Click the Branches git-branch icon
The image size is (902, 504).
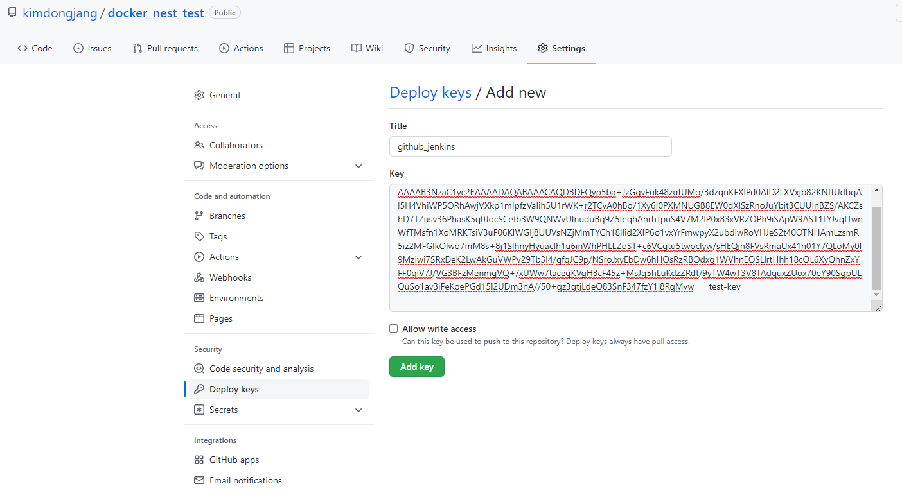pyautogui.click(x=199, y=216)
